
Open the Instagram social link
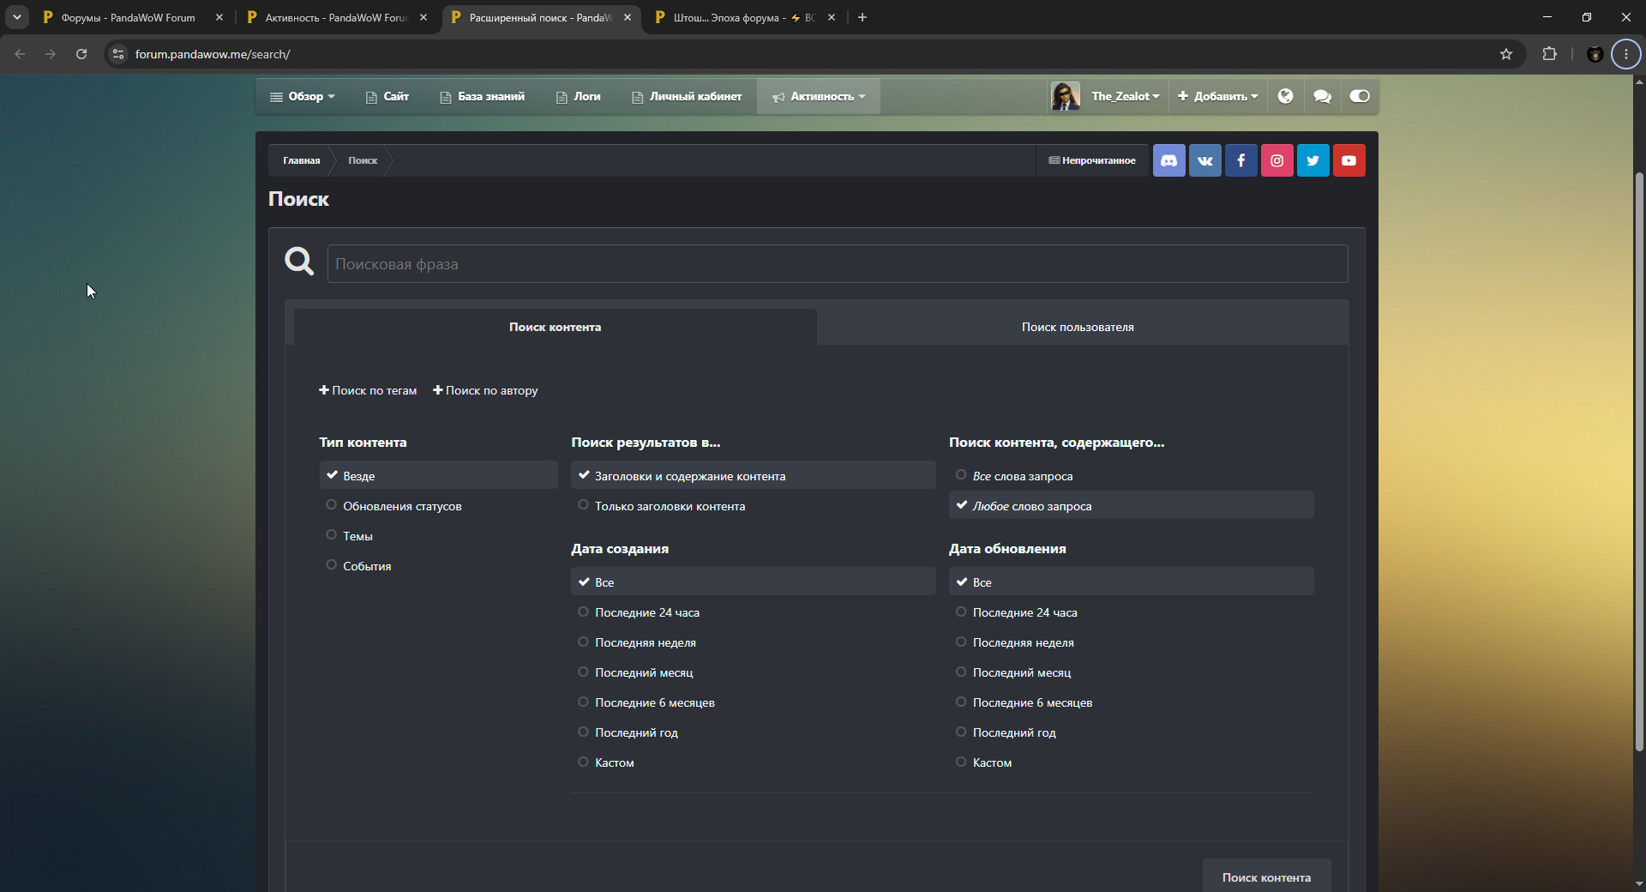[x=1277, y=160]
